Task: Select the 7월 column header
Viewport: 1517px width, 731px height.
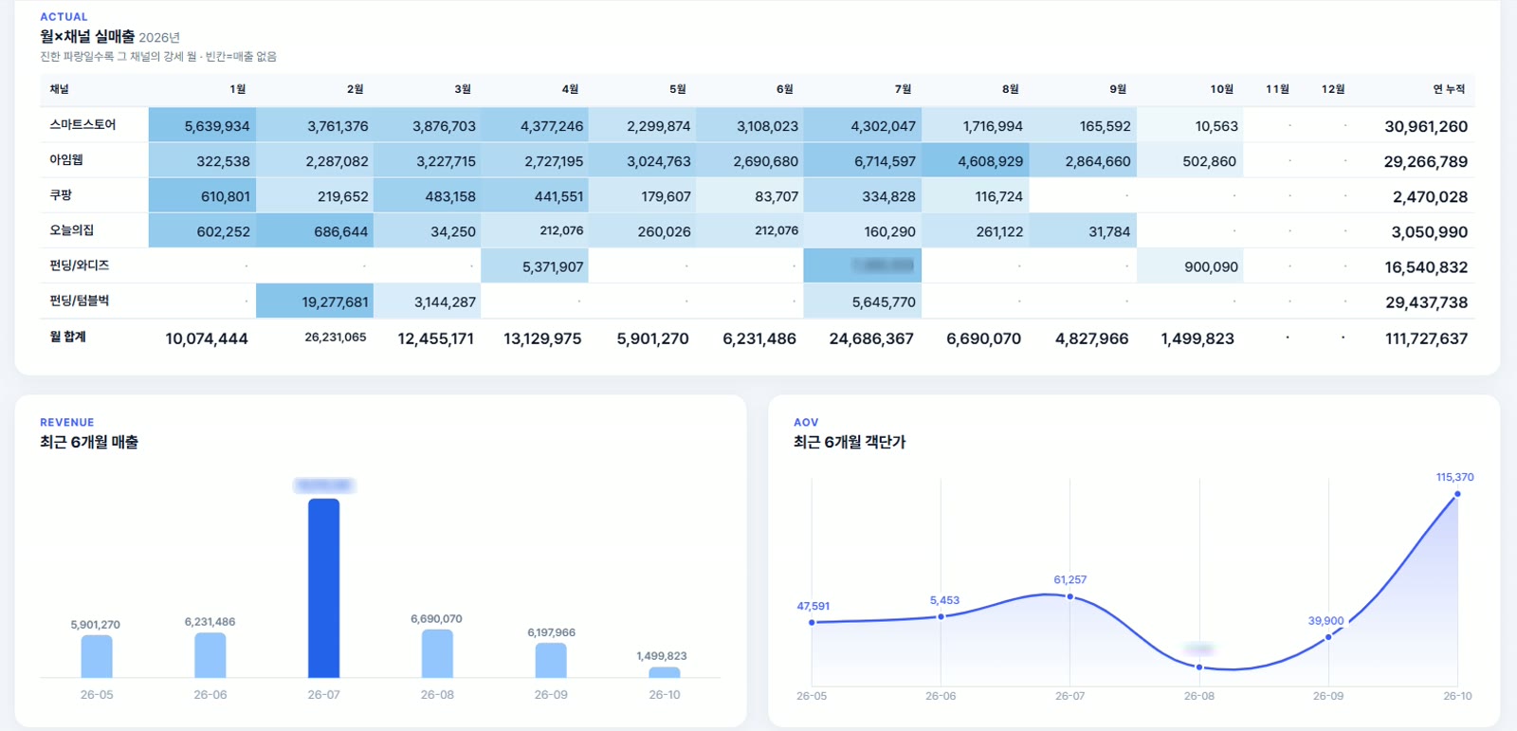Action: click(903, 89)
